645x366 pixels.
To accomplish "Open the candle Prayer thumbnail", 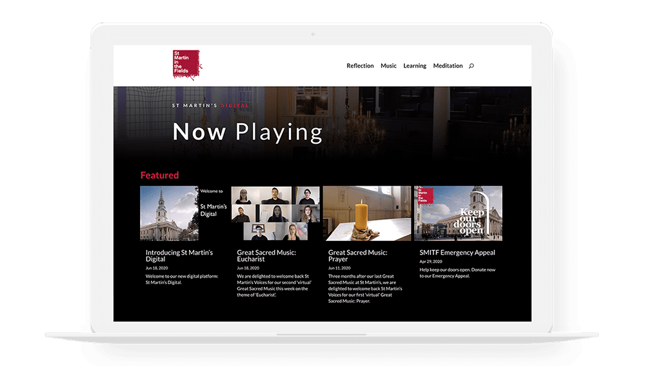I will (x=367, y=213).
